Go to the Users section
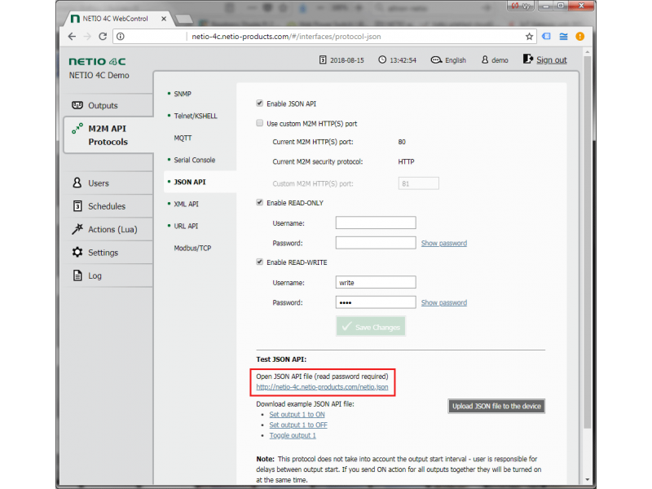Screen dimensions: 652x489 [x=108, y=183]
